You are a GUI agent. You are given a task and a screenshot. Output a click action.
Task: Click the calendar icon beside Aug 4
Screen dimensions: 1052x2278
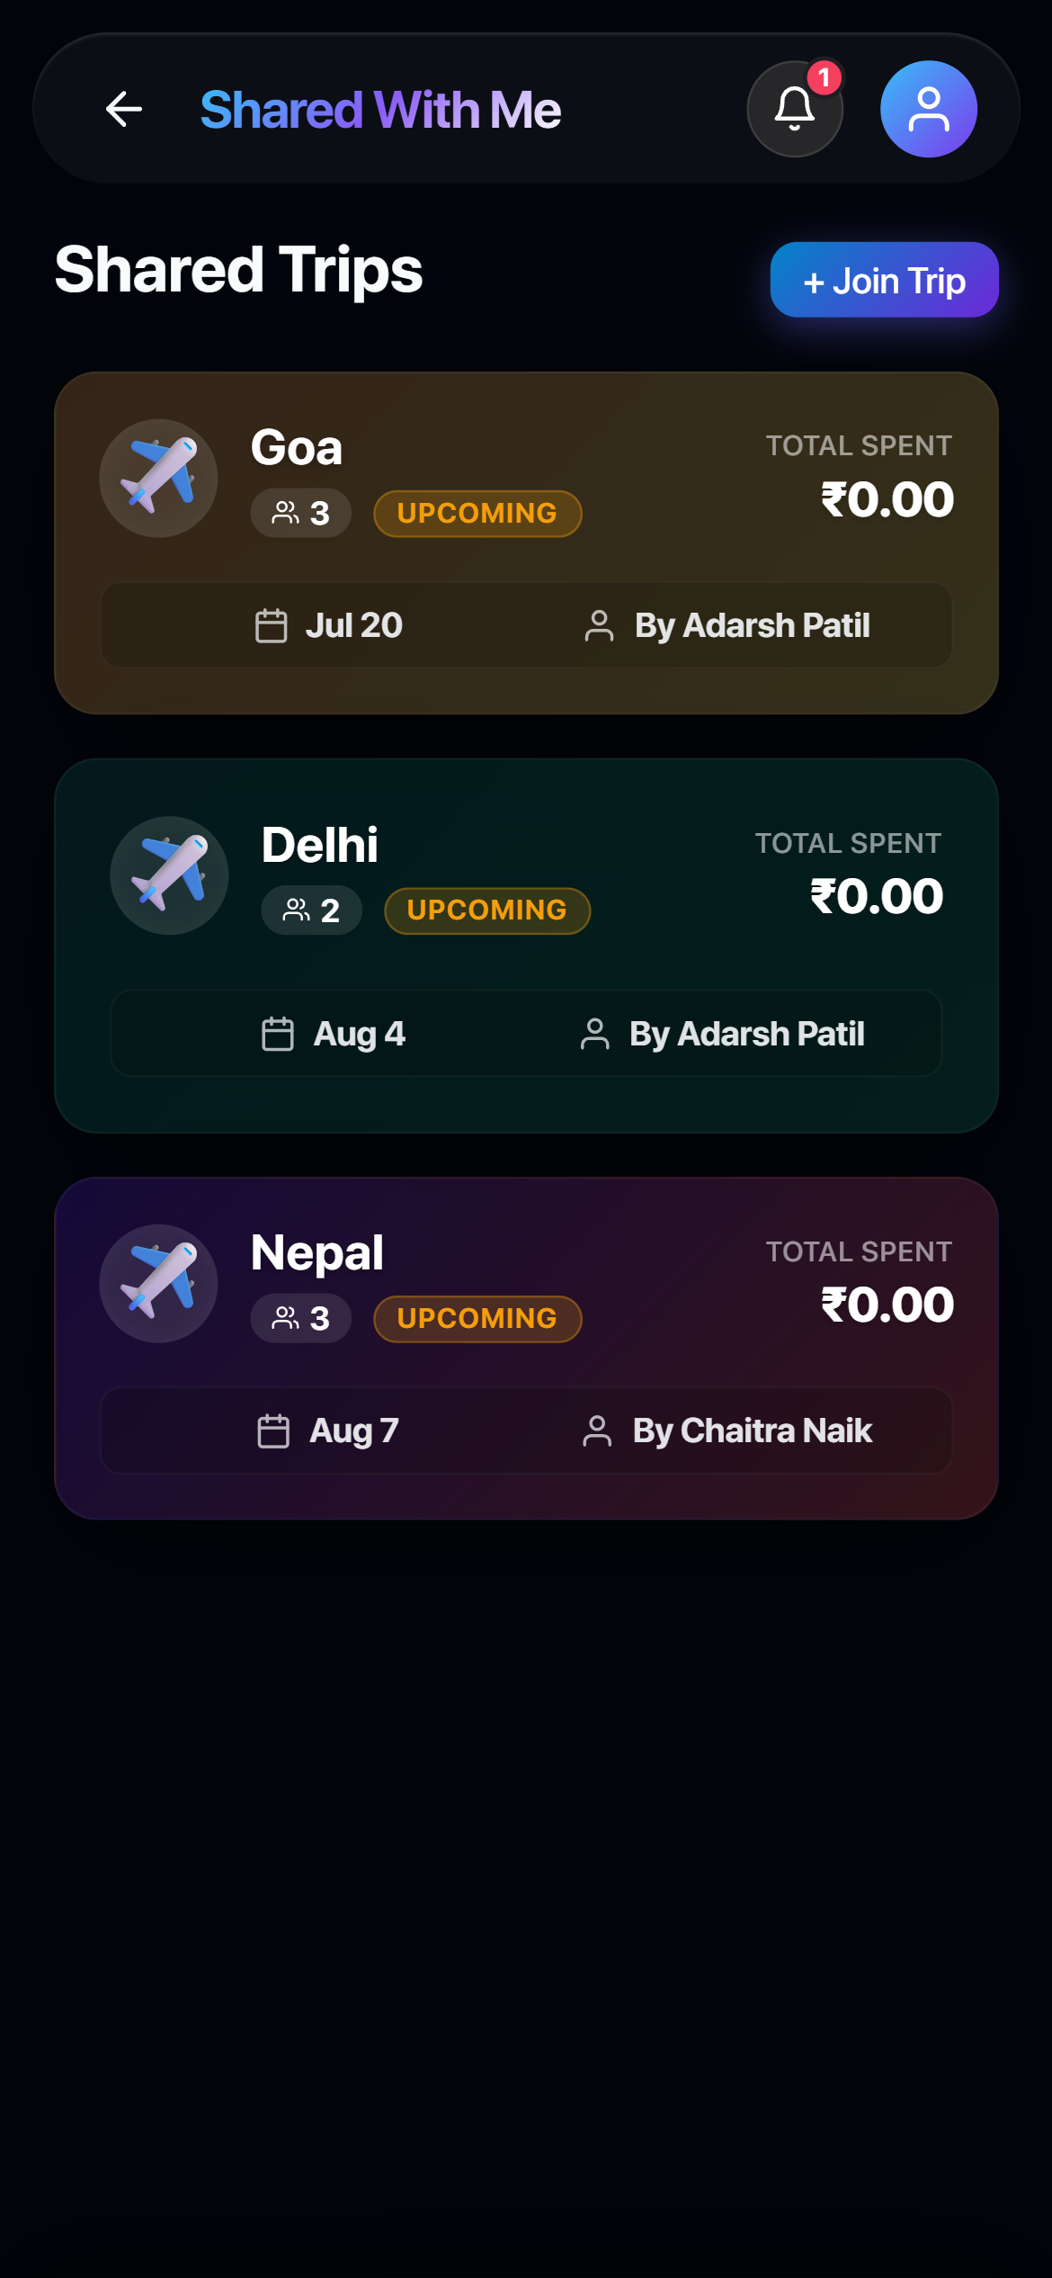coord(278,1034)
